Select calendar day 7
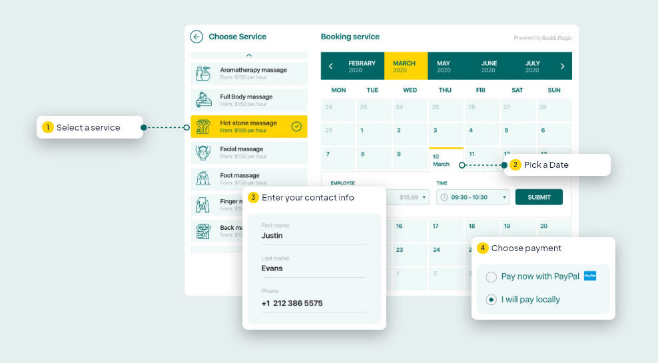658x363 pixels. pos(338,159)
